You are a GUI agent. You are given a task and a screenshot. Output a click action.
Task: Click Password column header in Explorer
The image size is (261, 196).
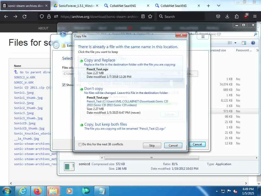(244, 50)
